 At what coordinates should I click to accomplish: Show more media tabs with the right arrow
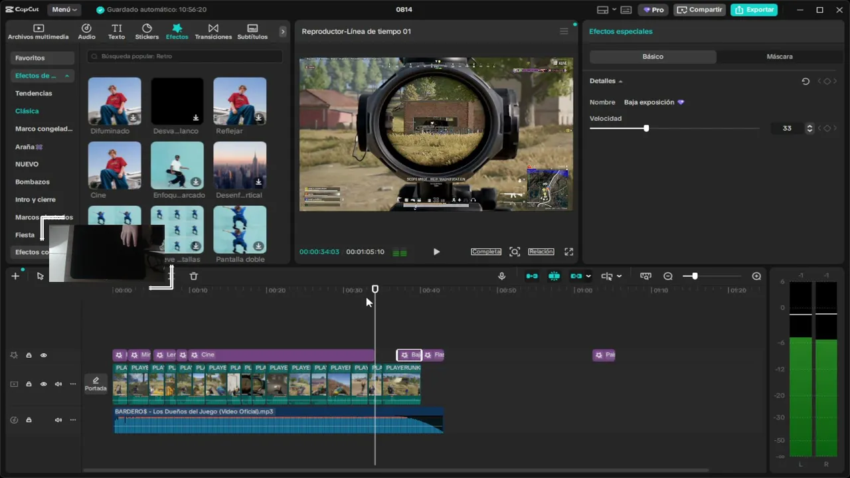tap(283, 31)
